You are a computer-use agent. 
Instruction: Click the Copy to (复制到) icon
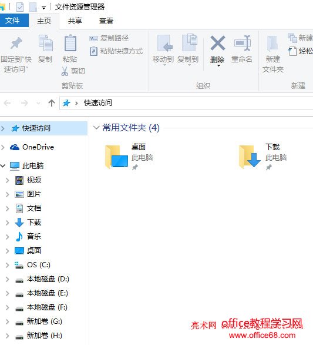coord(190,43)
